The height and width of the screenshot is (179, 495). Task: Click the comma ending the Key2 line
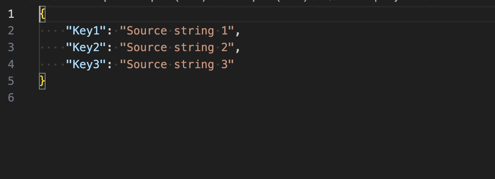(x=238, y=48)
